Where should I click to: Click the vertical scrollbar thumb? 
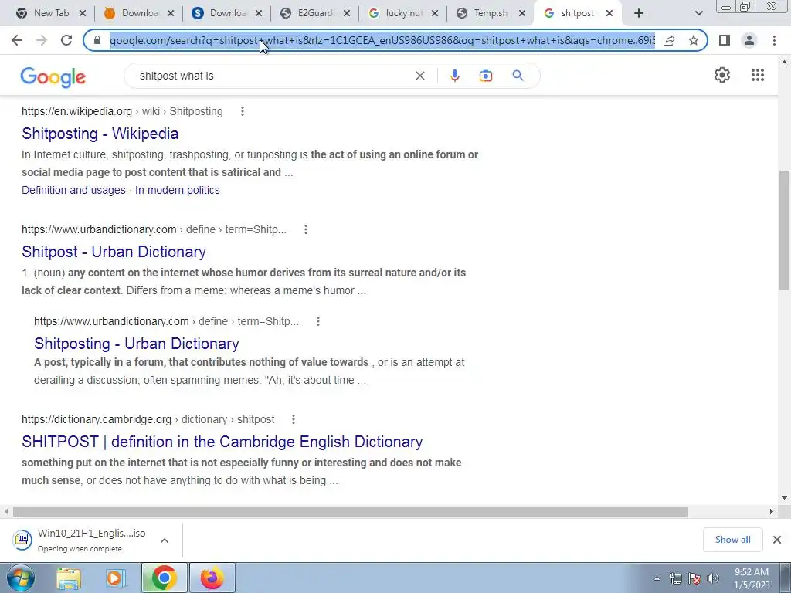click(x=784, y=230)
